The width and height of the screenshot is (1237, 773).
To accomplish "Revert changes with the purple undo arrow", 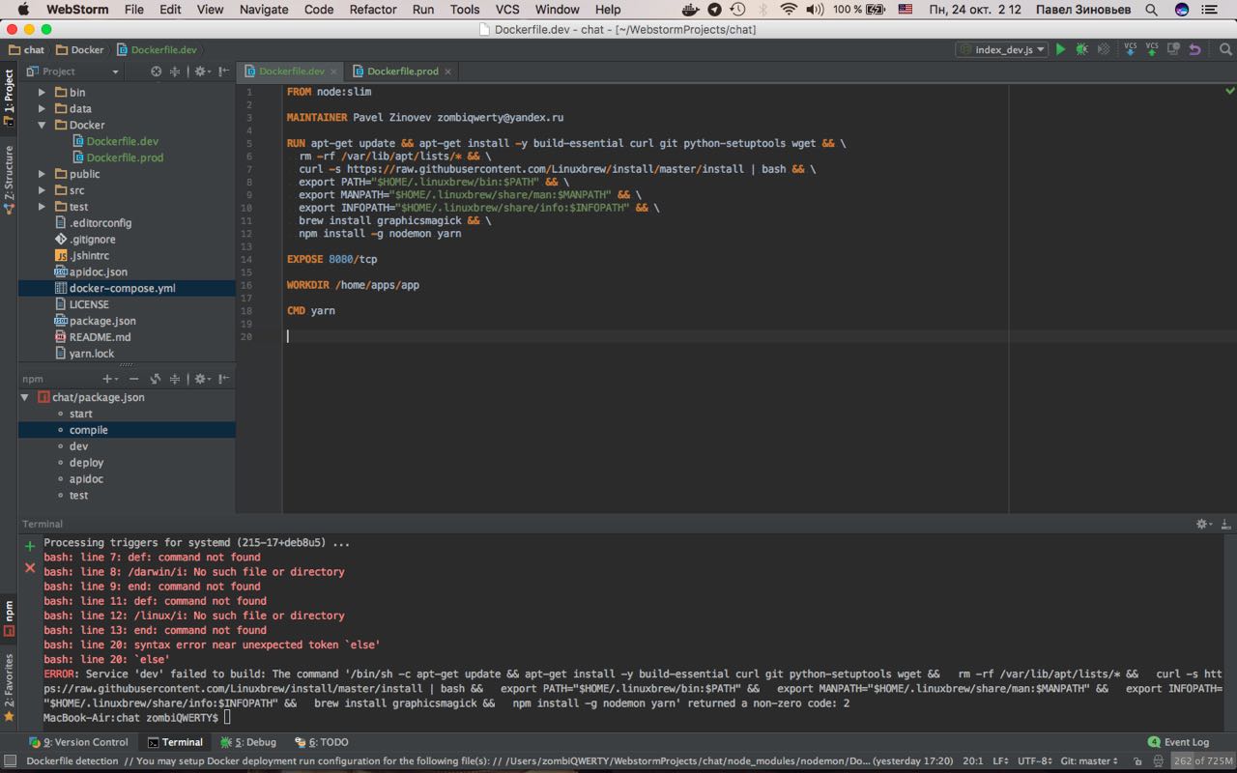I will pyautogui.click(x=1195, y=49).
